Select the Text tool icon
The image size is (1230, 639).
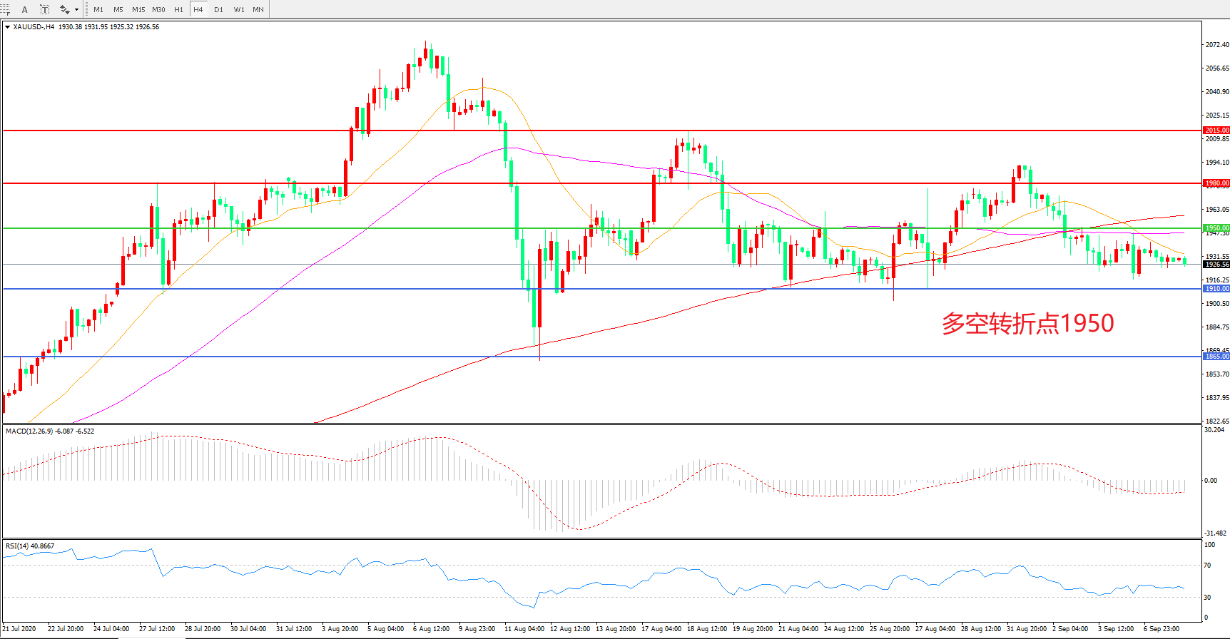tap(24, 9)
